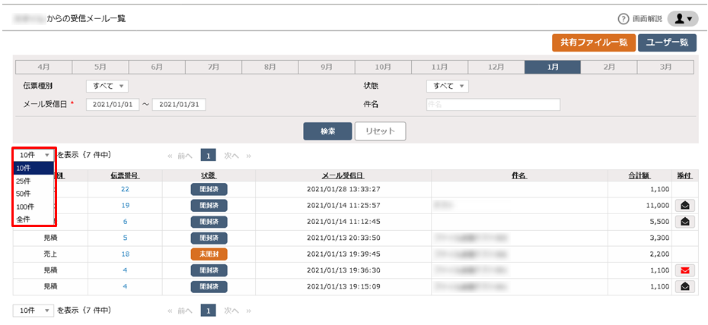Open envelope icon in the 11,000 row

pyautogui.click(x=685, y=205)
